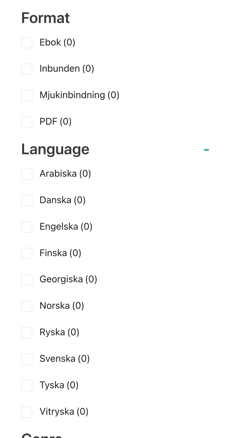Click the Language section heading
This screenshot has width=238, height=438.
tap(55, 149)
